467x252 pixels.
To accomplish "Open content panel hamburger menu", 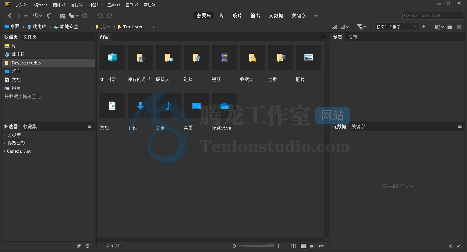I will 323,37.
